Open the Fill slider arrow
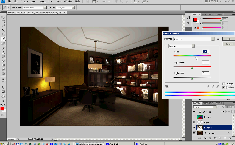Image resolution: width=235 pixels, height=145 pixels. [233, 112]
